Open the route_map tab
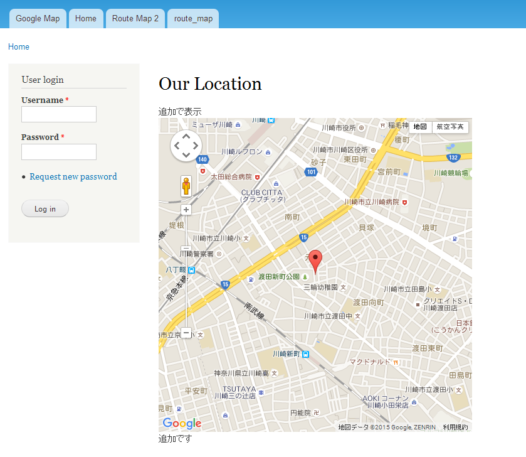 193,19
